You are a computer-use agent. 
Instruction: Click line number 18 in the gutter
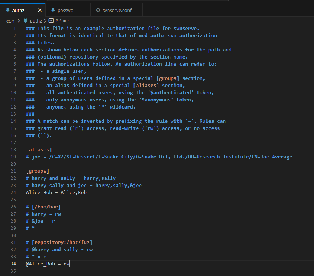13,149
